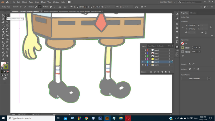Unlock Layer 5 via lock icon
The image size is (215, 121).
pyautogui.click(x=145, y=59)
